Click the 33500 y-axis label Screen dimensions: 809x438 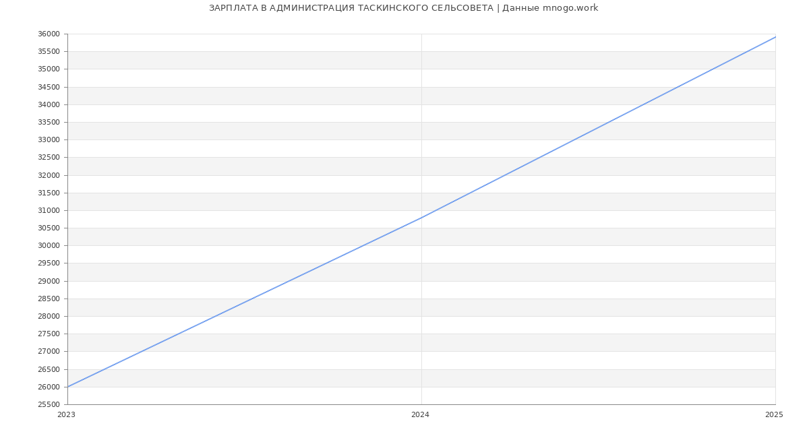(48, 123)
